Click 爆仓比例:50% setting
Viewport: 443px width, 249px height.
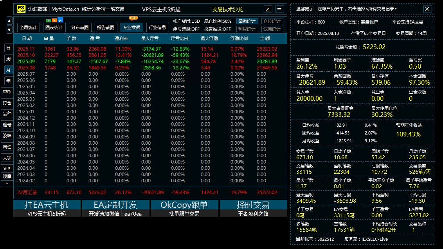tap(218, 21)
